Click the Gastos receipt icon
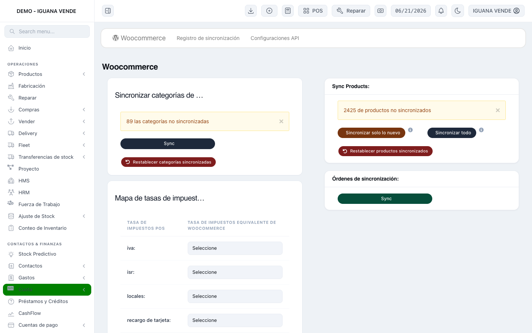 (11, 278)
